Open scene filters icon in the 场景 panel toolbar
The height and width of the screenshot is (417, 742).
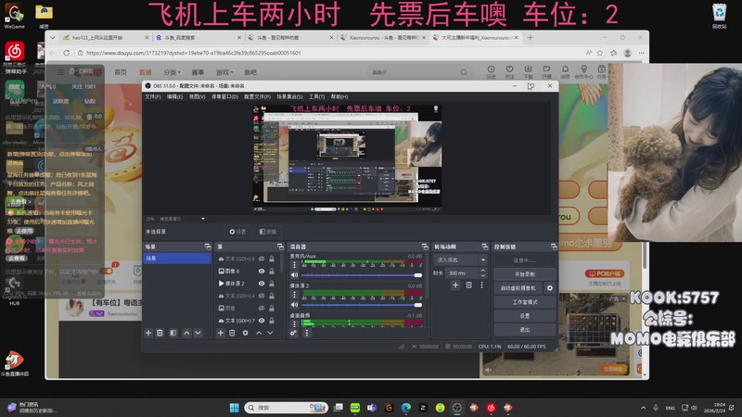(173, 333)
